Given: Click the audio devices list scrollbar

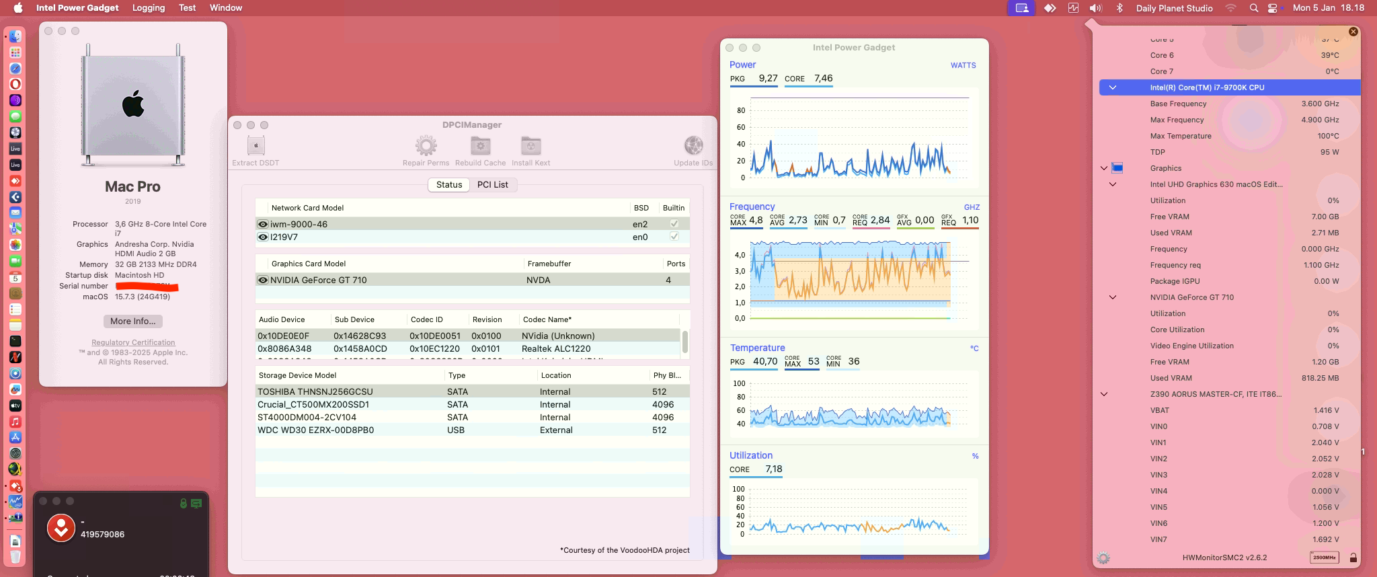Looking at the screenshot, I should click(684, 342).
